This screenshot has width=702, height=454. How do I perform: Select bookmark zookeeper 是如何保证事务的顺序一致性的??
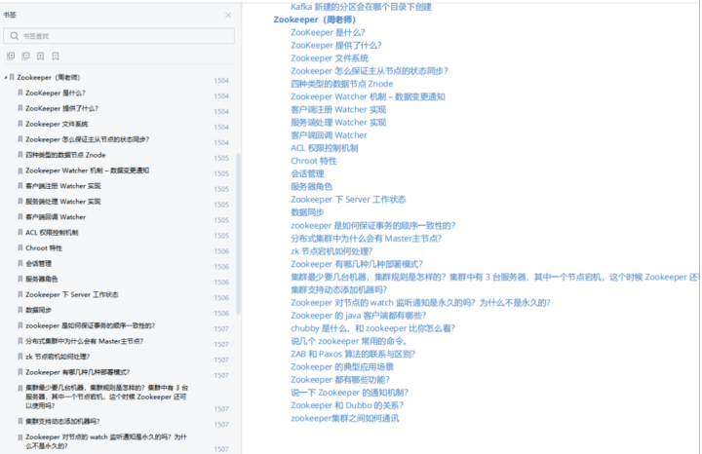pos(90,325)
